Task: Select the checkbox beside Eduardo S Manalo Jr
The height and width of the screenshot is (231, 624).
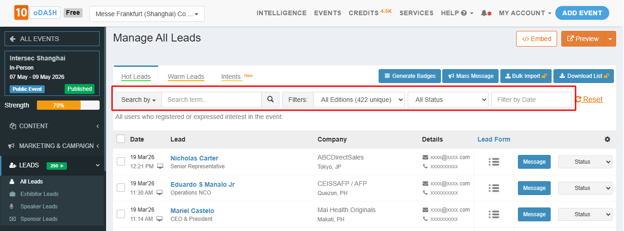Action: (121, 188)
